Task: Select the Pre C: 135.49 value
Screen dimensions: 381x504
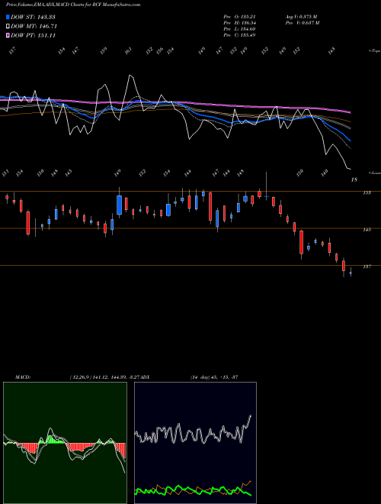Action: click(239, 35)
